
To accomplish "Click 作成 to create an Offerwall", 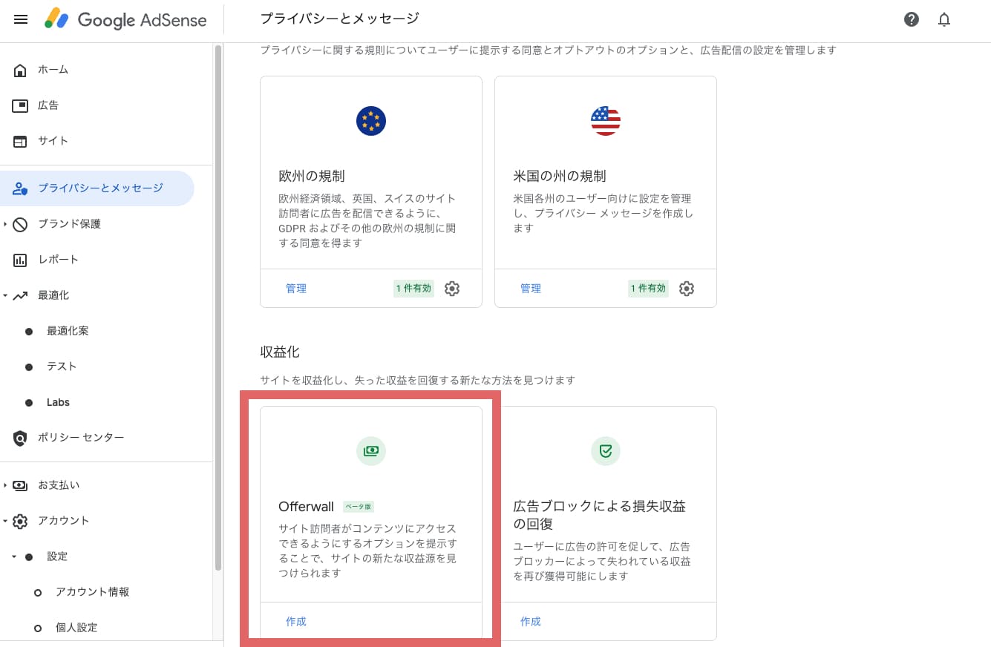I will (295, 621).
